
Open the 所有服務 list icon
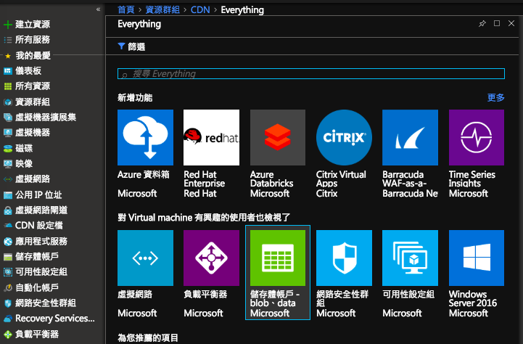(x=8, y=40)
